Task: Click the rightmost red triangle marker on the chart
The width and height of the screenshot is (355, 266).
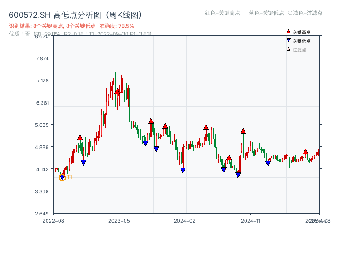Action: (305, 152)
